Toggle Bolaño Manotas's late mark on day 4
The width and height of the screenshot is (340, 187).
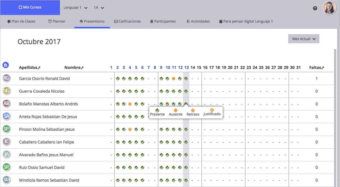pos(130,104)
